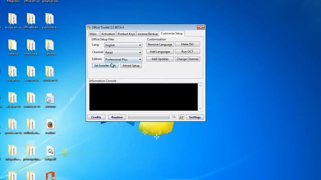This screenshot has width=321, height=180.
Task: Click the Change Channel button
Action: (x=187, y=59)
